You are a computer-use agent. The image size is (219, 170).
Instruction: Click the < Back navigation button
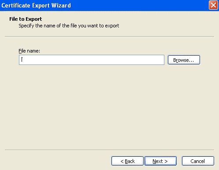coord(127,161)
